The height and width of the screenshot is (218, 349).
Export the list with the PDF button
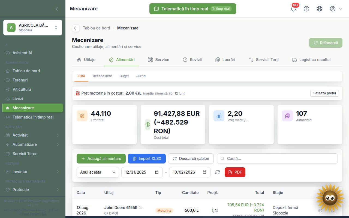pyautogui.click(x=235, y=172)
